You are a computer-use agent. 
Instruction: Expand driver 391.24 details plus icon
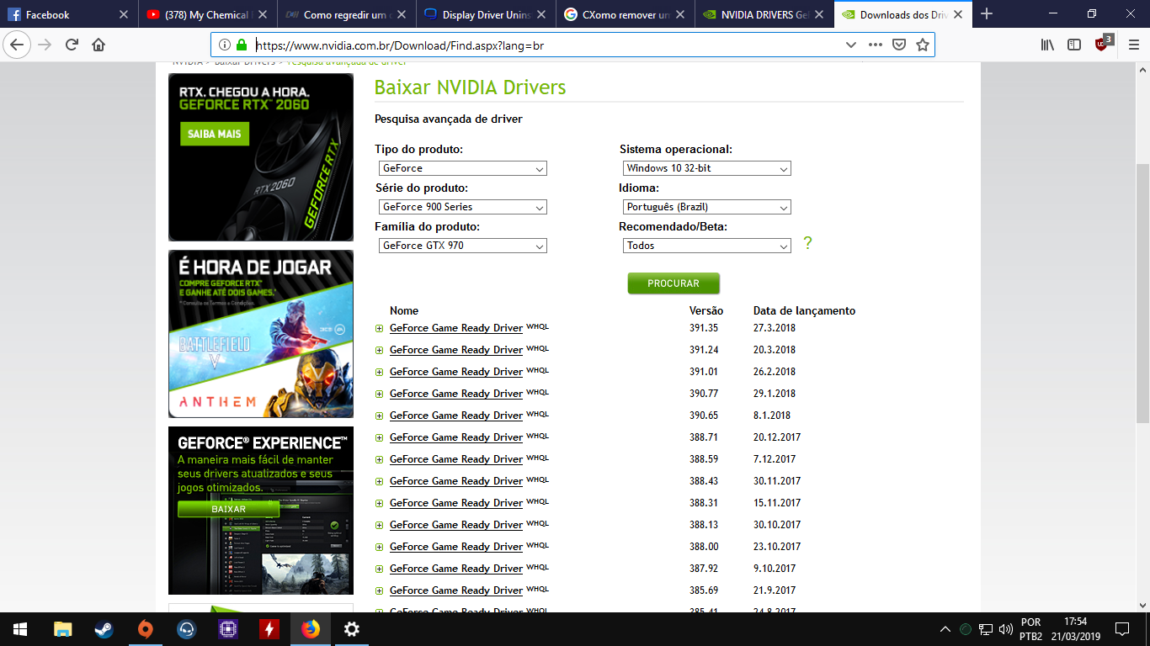coord(380,351)
